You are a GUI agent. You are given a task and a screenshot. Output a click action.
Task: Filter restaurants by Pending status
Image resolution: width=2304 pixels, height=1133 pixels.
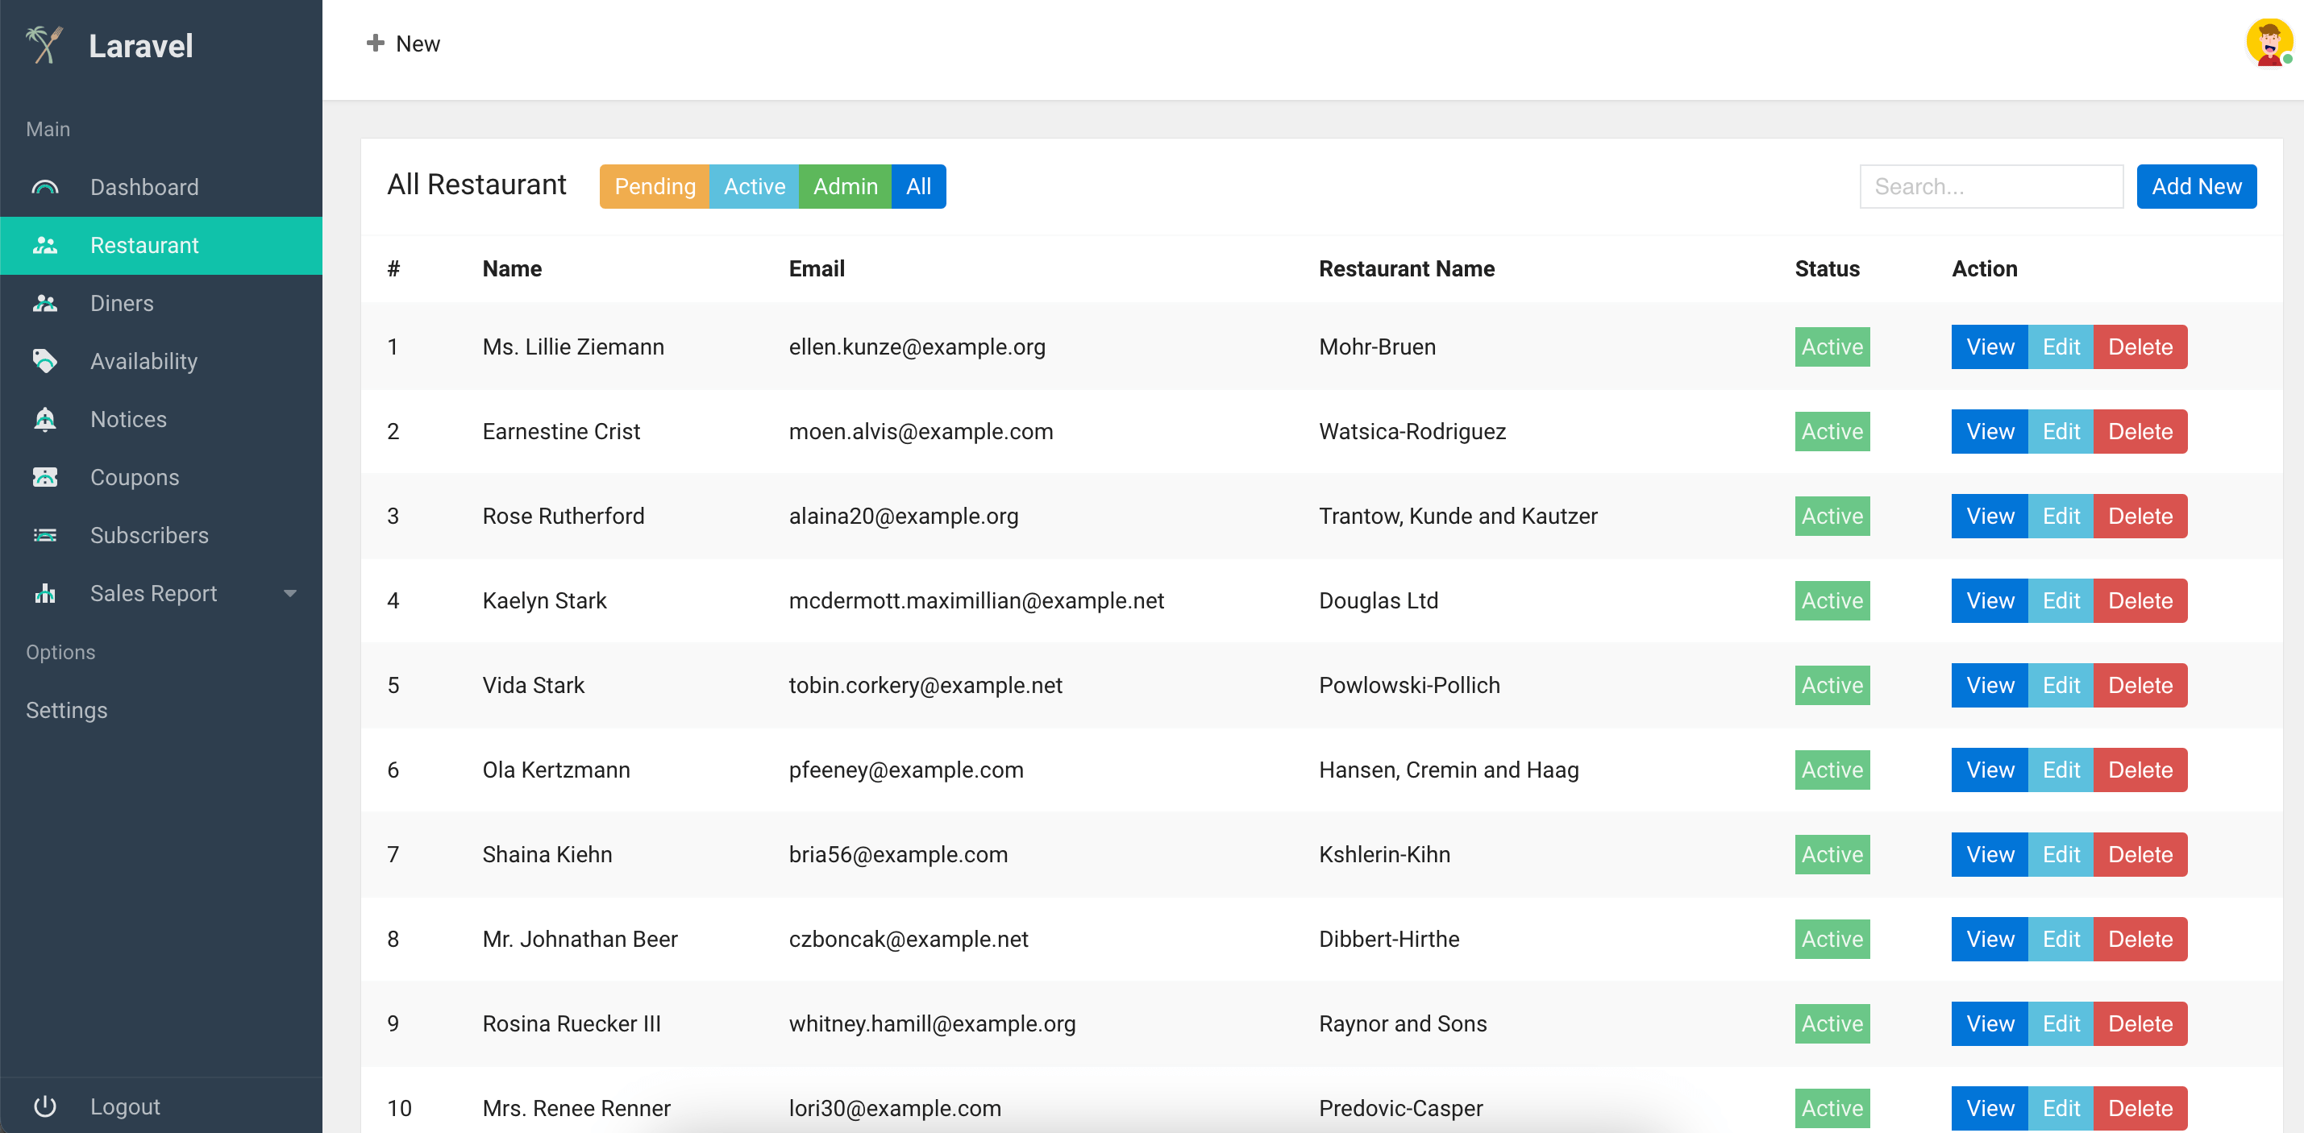654,187
